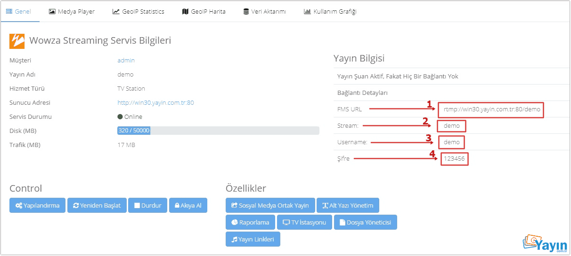The height and width of the screenshot is (256, 571).
Task: Click the 17 MB traffic value
Action: (x=126, y=145)
